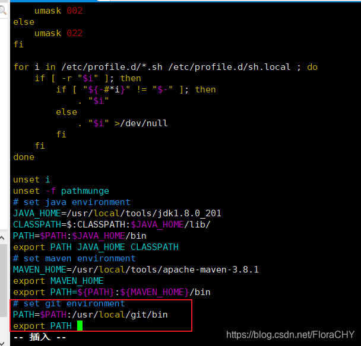
Task: Click the magnifier search icon at left edge
Action: [3, 11]
